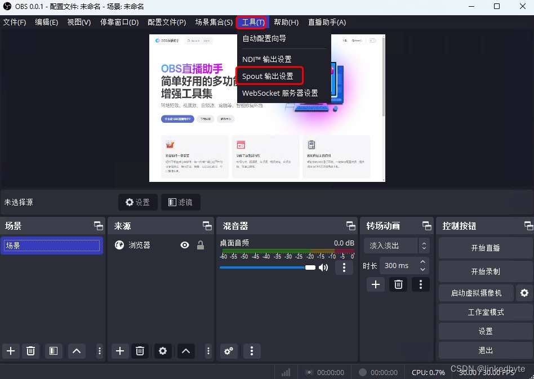Open the 配置文件(P) menu
Screen dimensions: 534x379
(167, 23)
